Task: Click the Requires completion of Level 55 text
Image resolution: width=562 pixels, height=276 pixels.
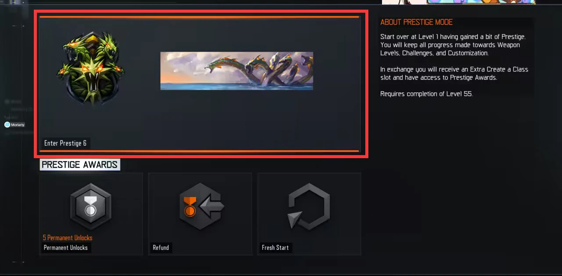Action: point(427,95)
